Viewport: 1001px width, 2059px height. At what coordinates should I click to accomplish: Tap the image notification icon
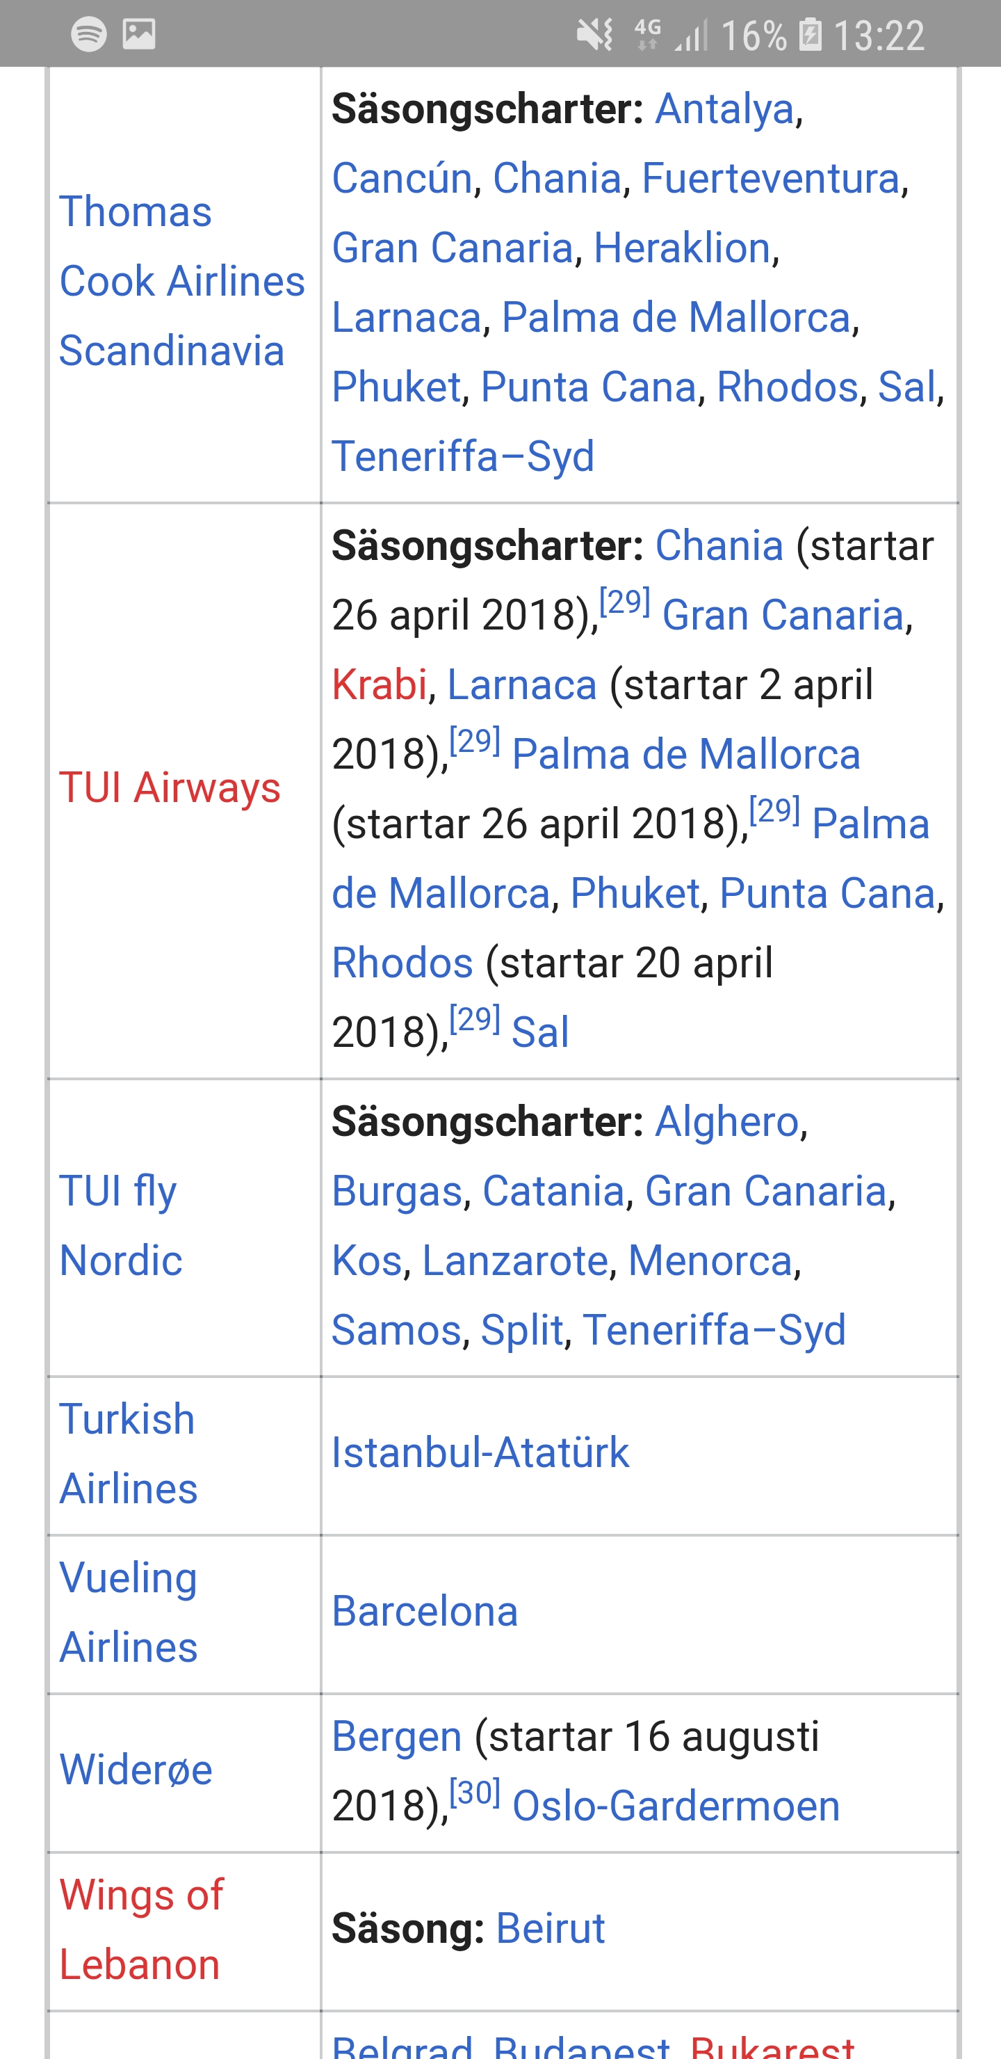pyautogui.click(x=139, y=33)
